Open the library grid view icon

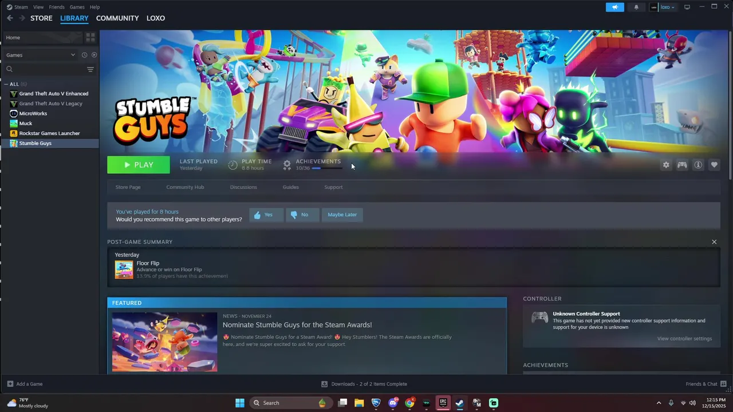90,37
